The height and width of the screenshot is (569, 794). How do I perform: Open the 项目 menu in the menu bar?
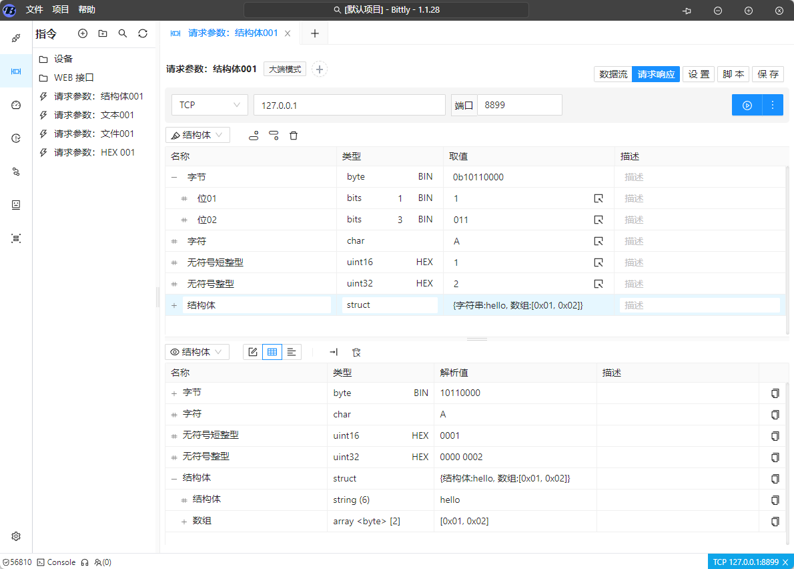click(x=60, y=9)
